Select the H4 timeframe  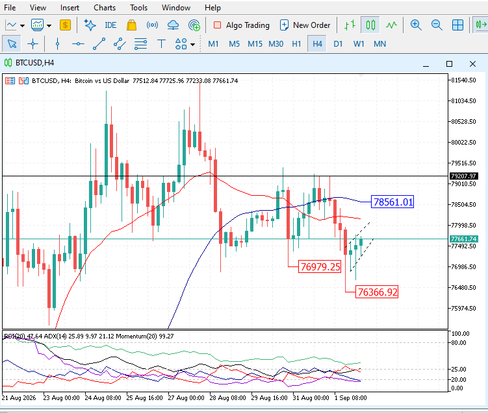(317, 44)
